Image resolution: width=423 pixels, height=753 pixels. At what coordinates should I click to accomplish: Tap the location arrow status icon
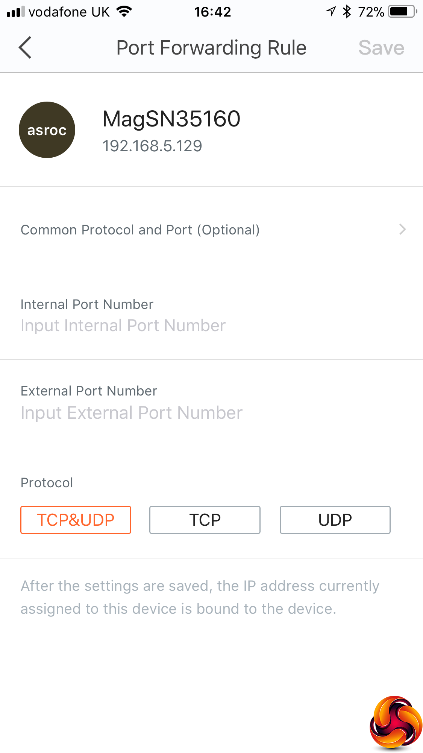[331, 12]
